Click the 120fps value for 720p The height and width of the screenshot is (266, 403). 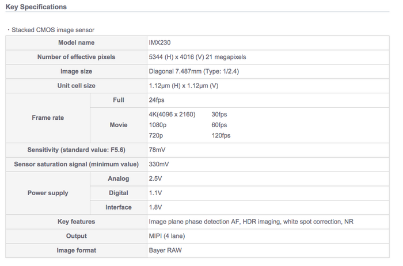pos(221,135)
